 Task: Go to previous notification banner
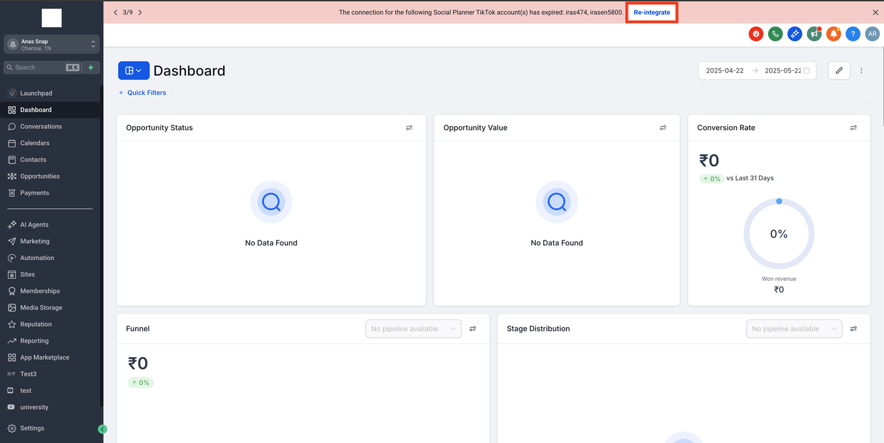115,13
